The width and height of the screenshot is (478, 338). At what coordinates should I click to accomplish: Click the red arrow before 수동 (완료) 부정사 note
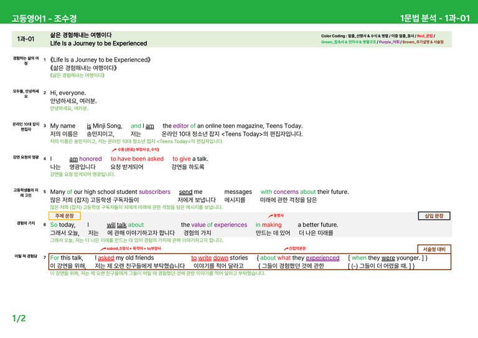114,150
